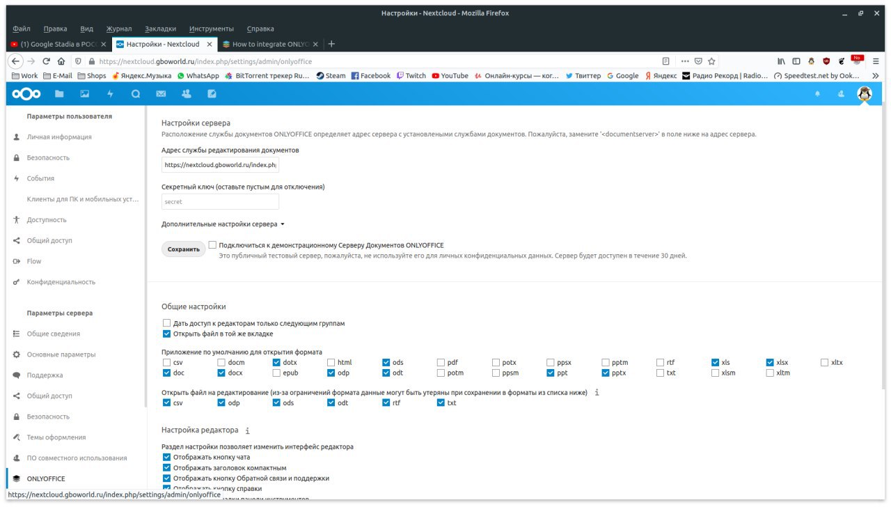This screenshot has width=891, height=507.
Task: Open the penguin user avatar menu
Action: (865, 93)
